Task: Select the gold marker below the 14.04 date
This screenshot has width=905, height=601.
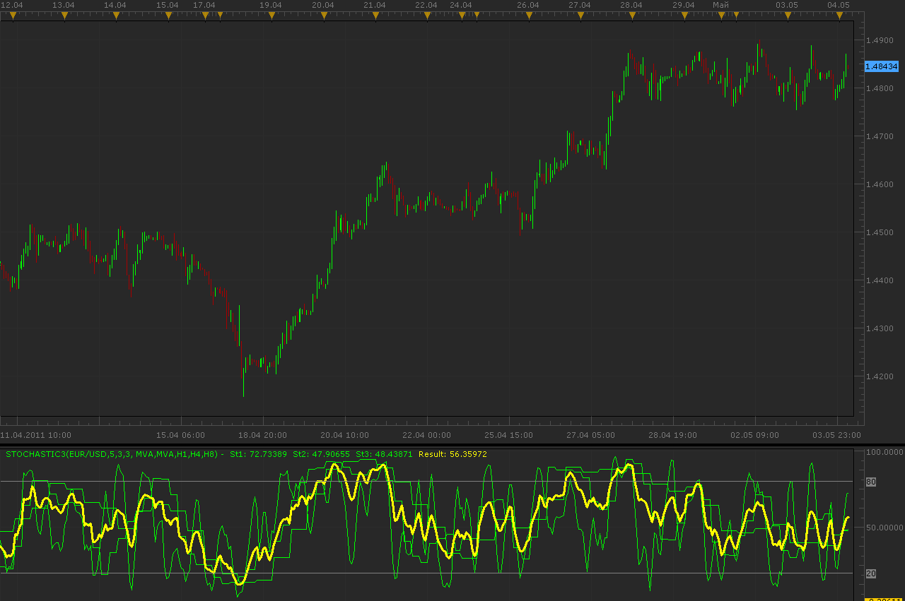Action: pyautogui.click(x=116, y=15)
